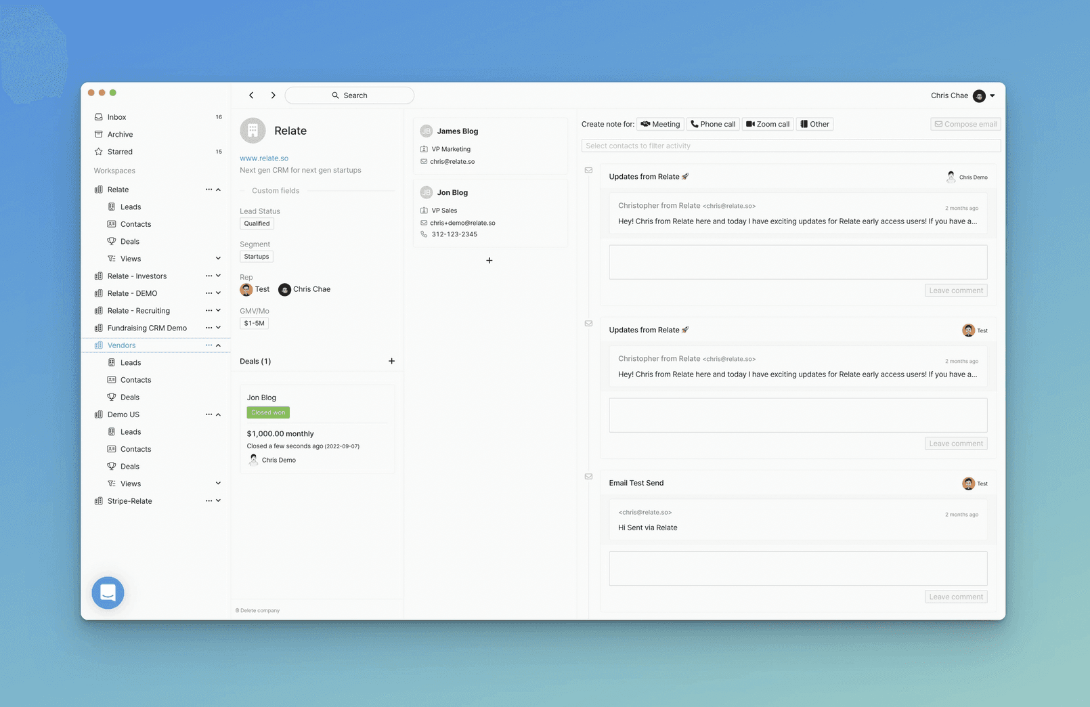
Task: Go forward with the right arrow
Action: [273, 95]
